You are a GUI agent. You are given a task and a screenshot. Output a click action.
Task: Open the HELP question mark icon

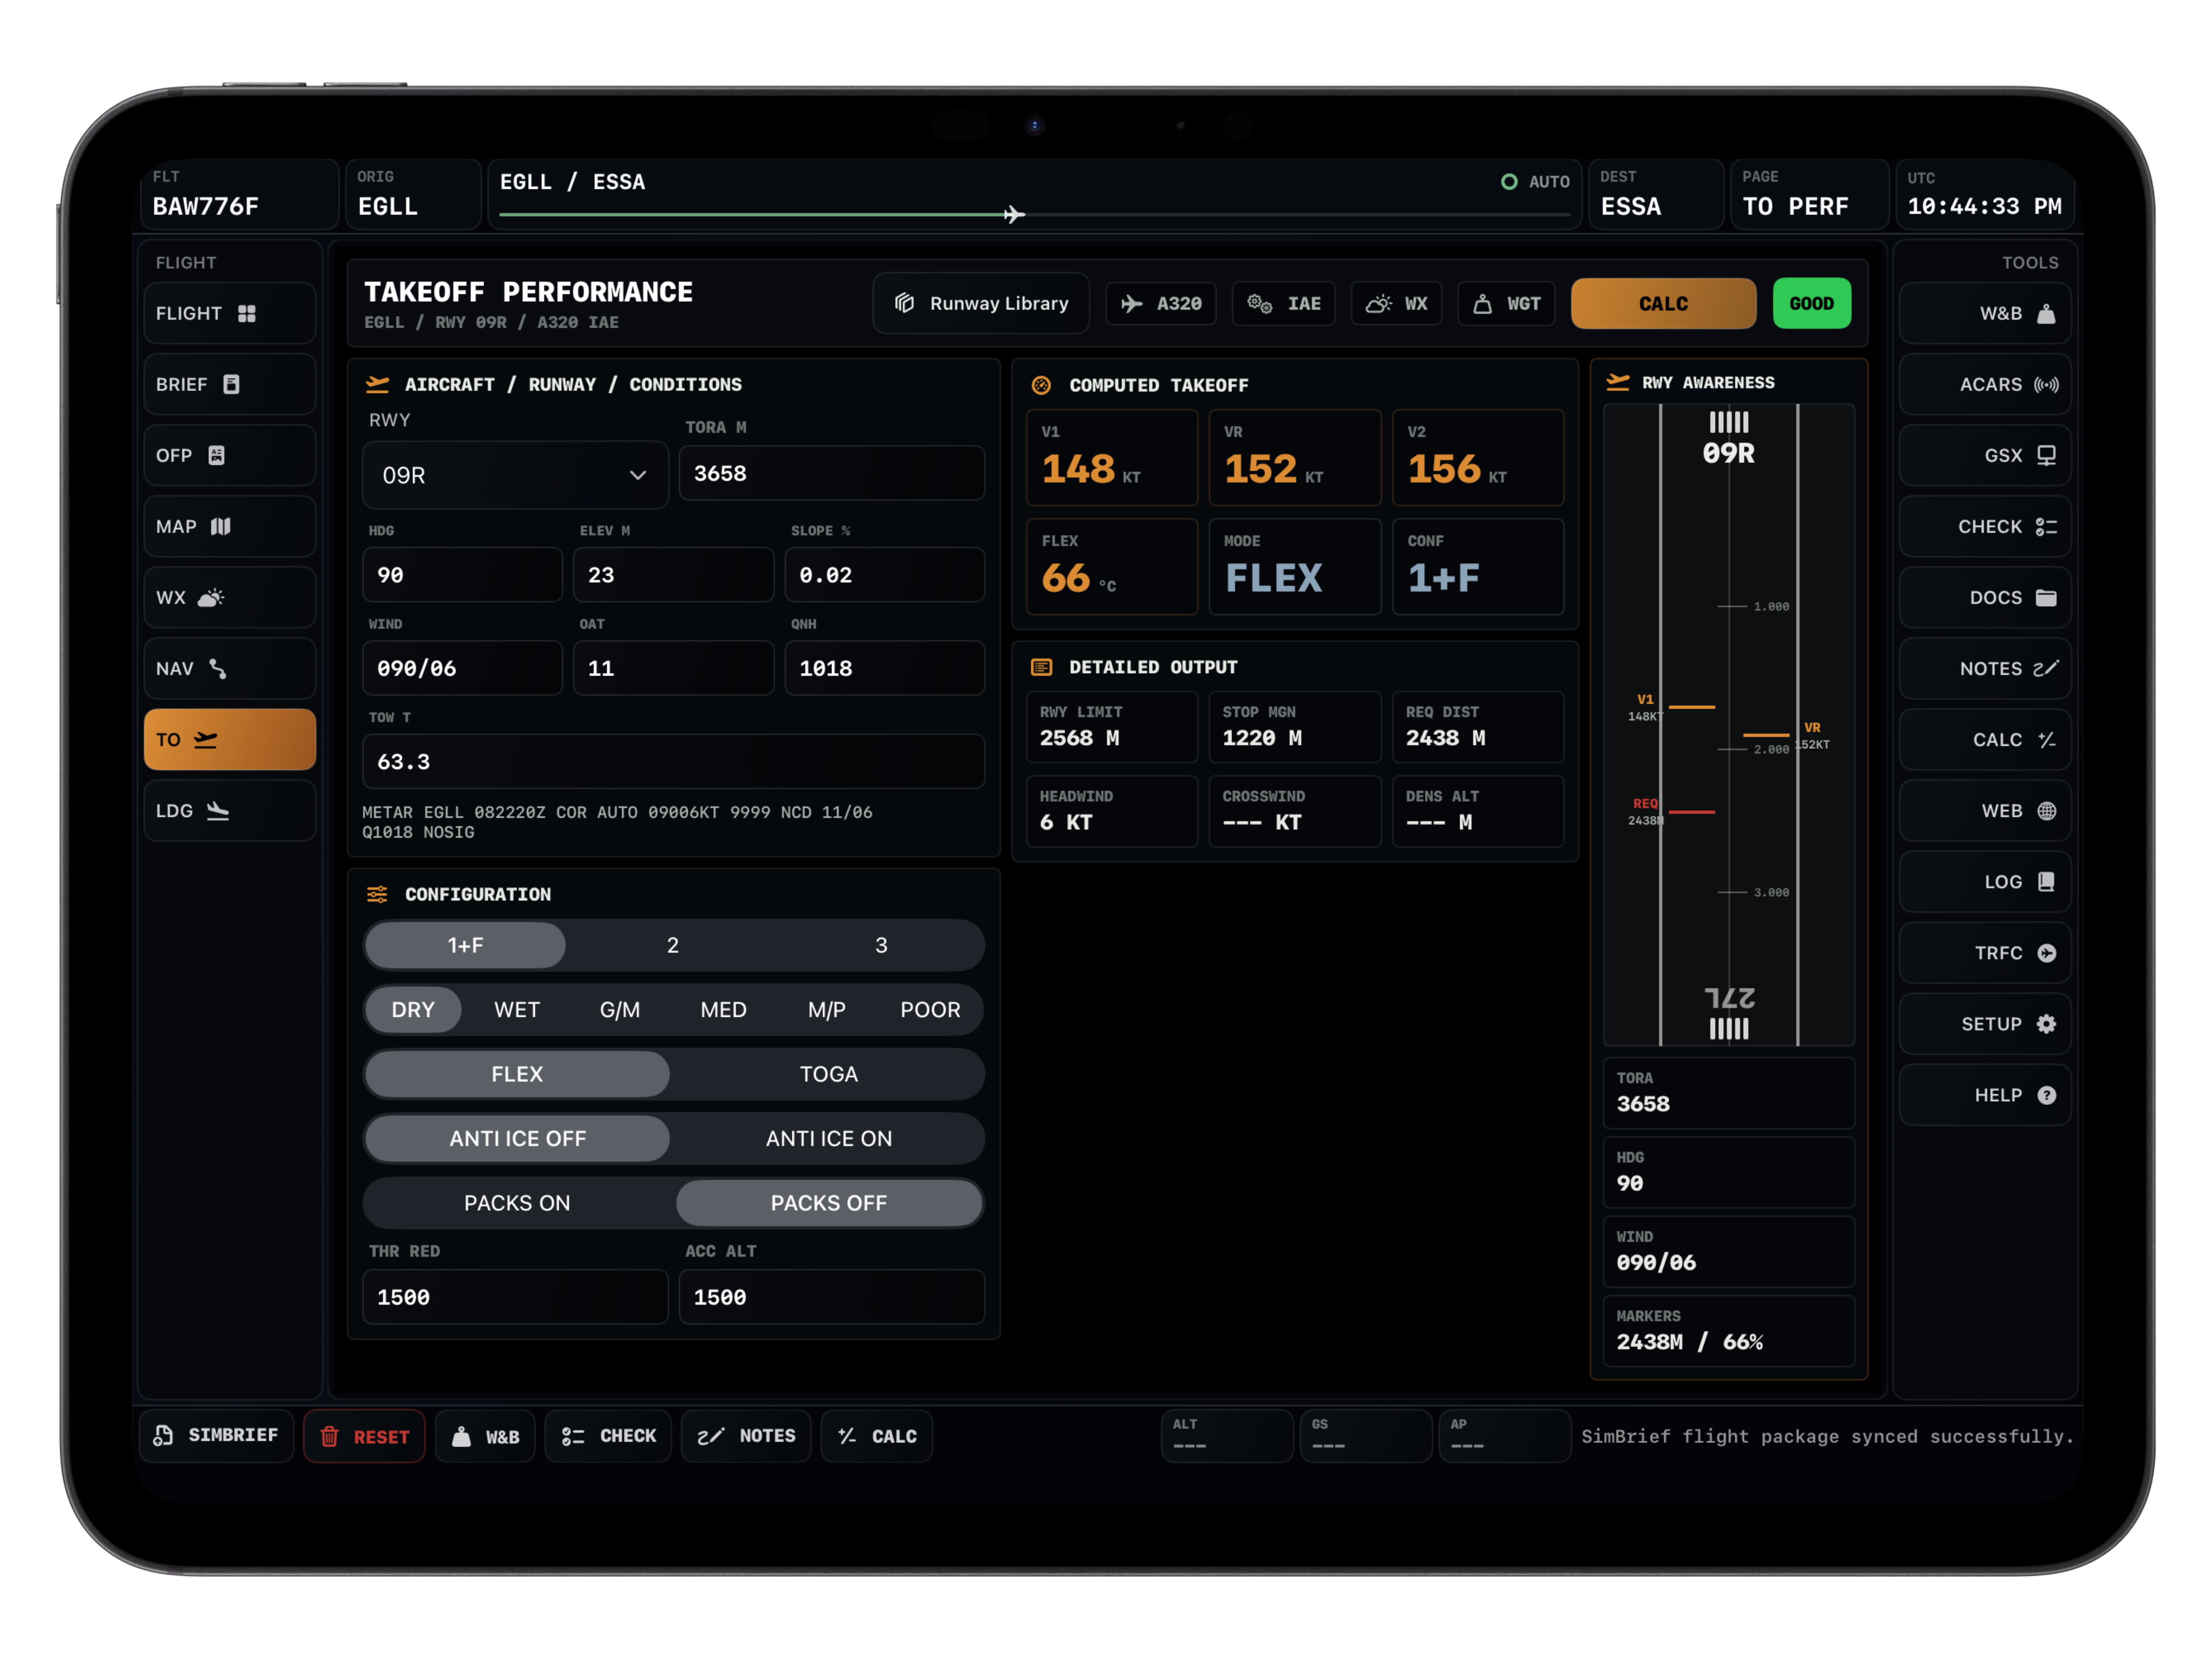coord(2046,1095)
